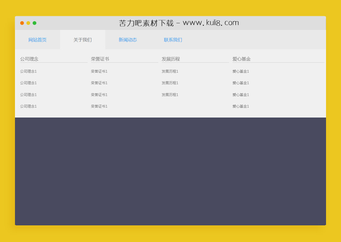Screen dimensions: 341x242
Task: Click the second 公司理念1 entry
Action: pos(27,82)
